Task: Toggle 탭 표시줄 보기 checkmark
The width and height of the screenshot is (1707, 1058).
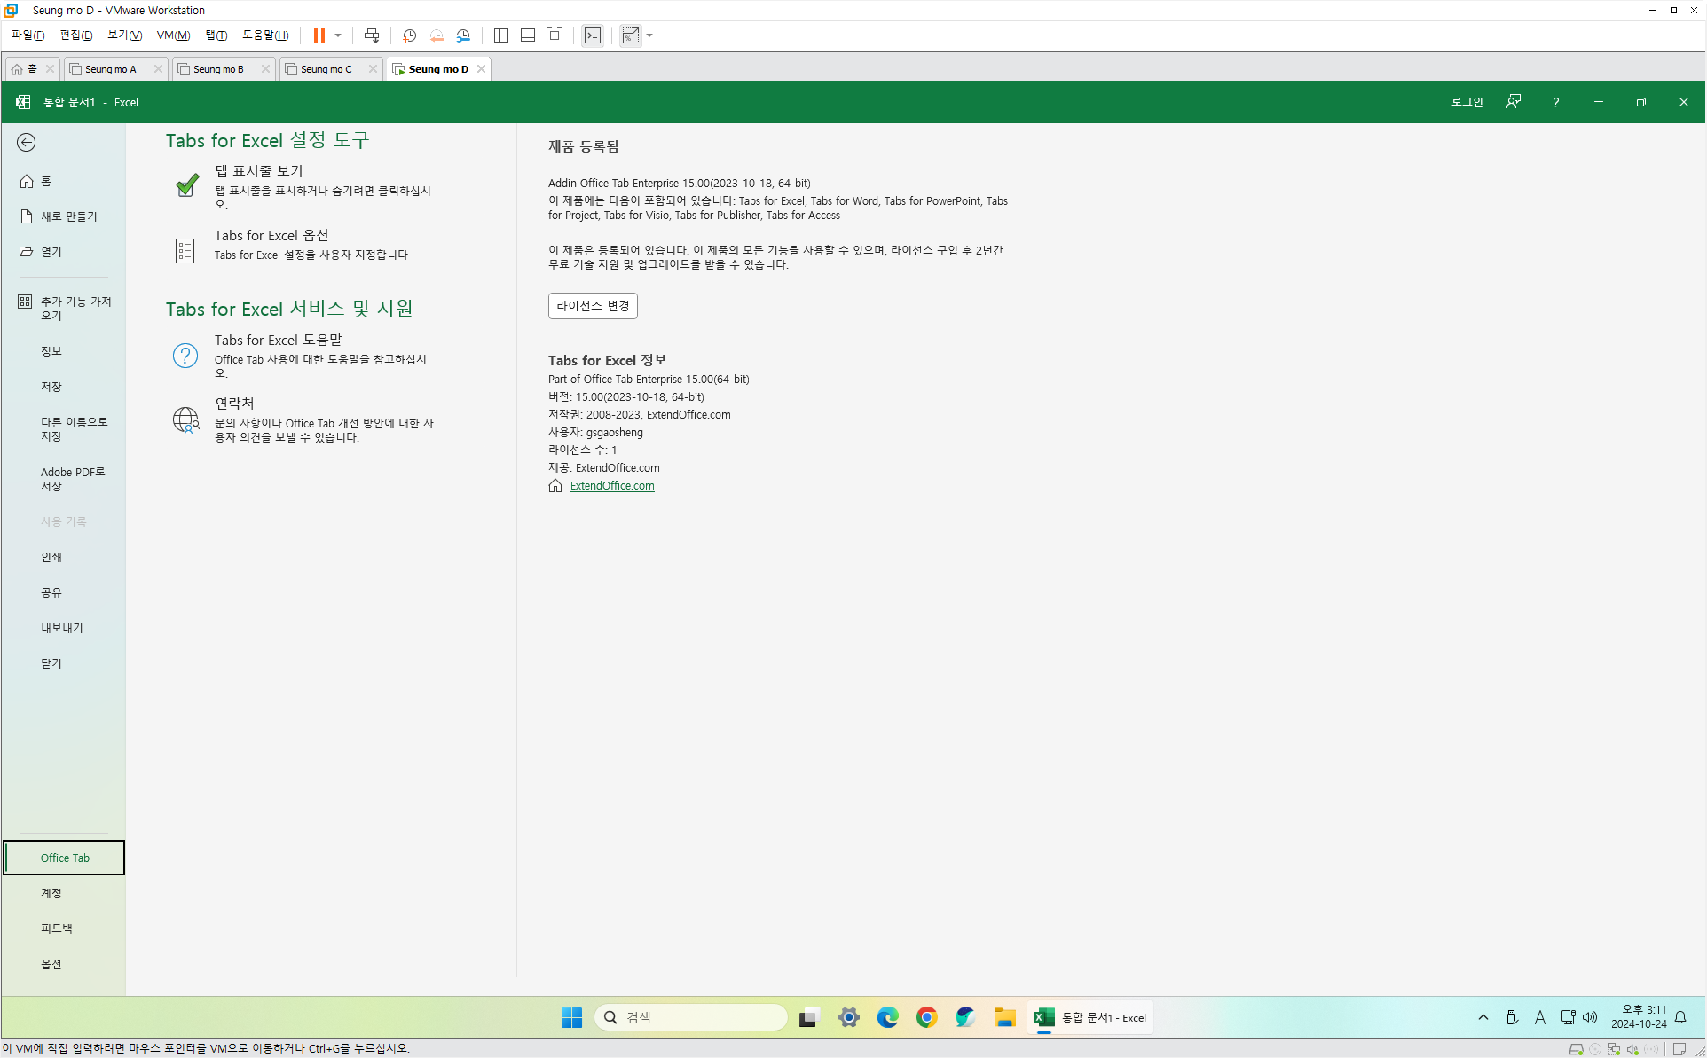Action: click(x=186, y=184)
